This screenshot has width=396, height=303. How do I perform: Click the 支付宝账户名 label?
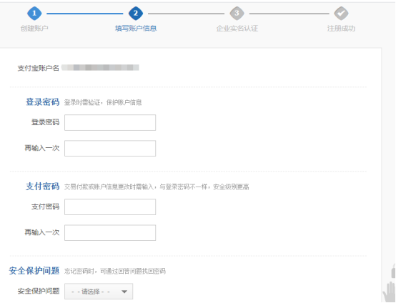38,68
